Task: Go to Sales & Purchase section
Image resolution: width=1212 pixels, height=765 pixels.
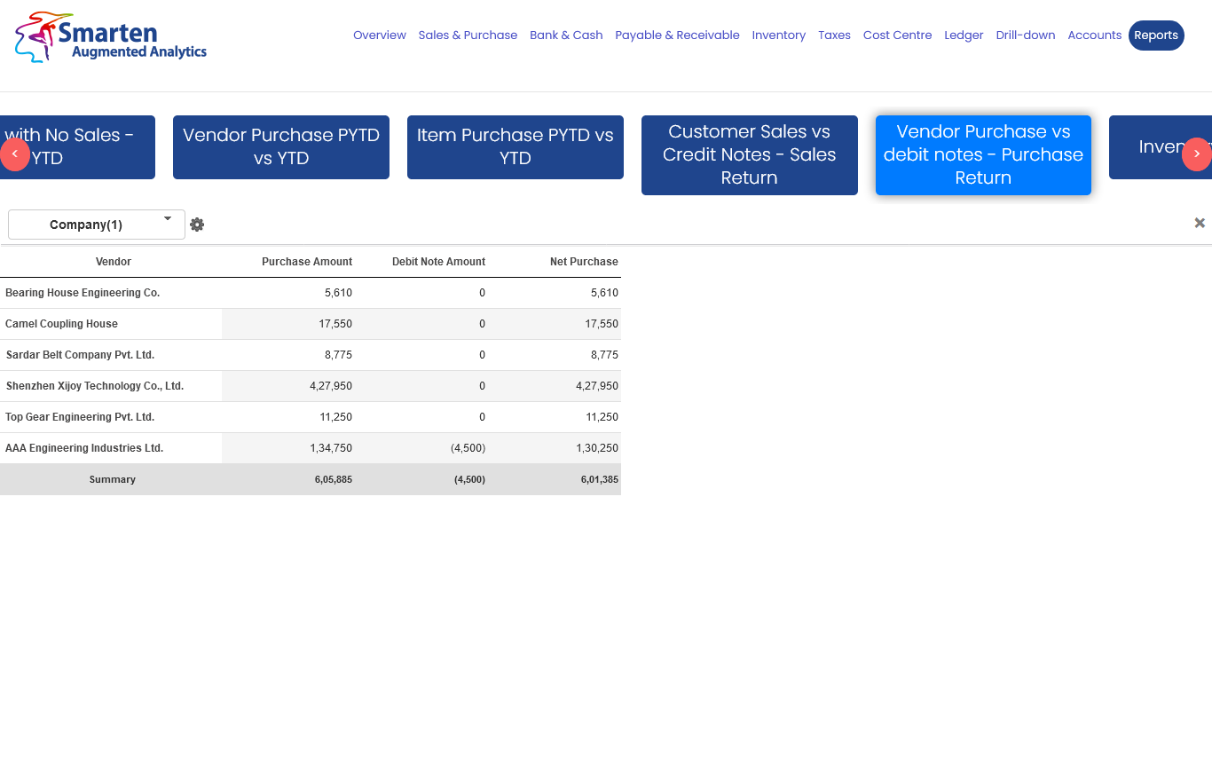Action: click(x=468, y=35)
